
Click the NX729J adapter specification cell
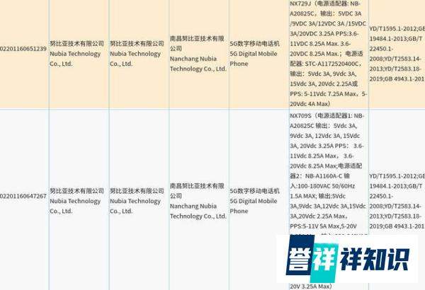[x=328, y=54]
